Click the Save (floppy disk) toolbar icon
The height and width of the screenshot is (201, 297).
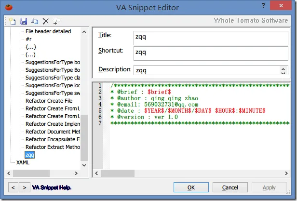(x=24, y=21)
